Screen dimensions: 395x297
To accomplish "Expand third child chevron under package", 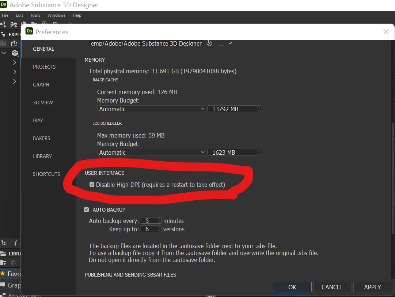I will [x=15, y=81].
